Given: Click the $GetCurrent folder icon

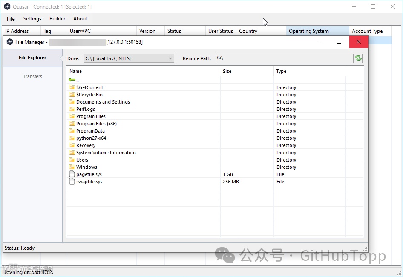Looking at the screenshot, I should (72, 87).
